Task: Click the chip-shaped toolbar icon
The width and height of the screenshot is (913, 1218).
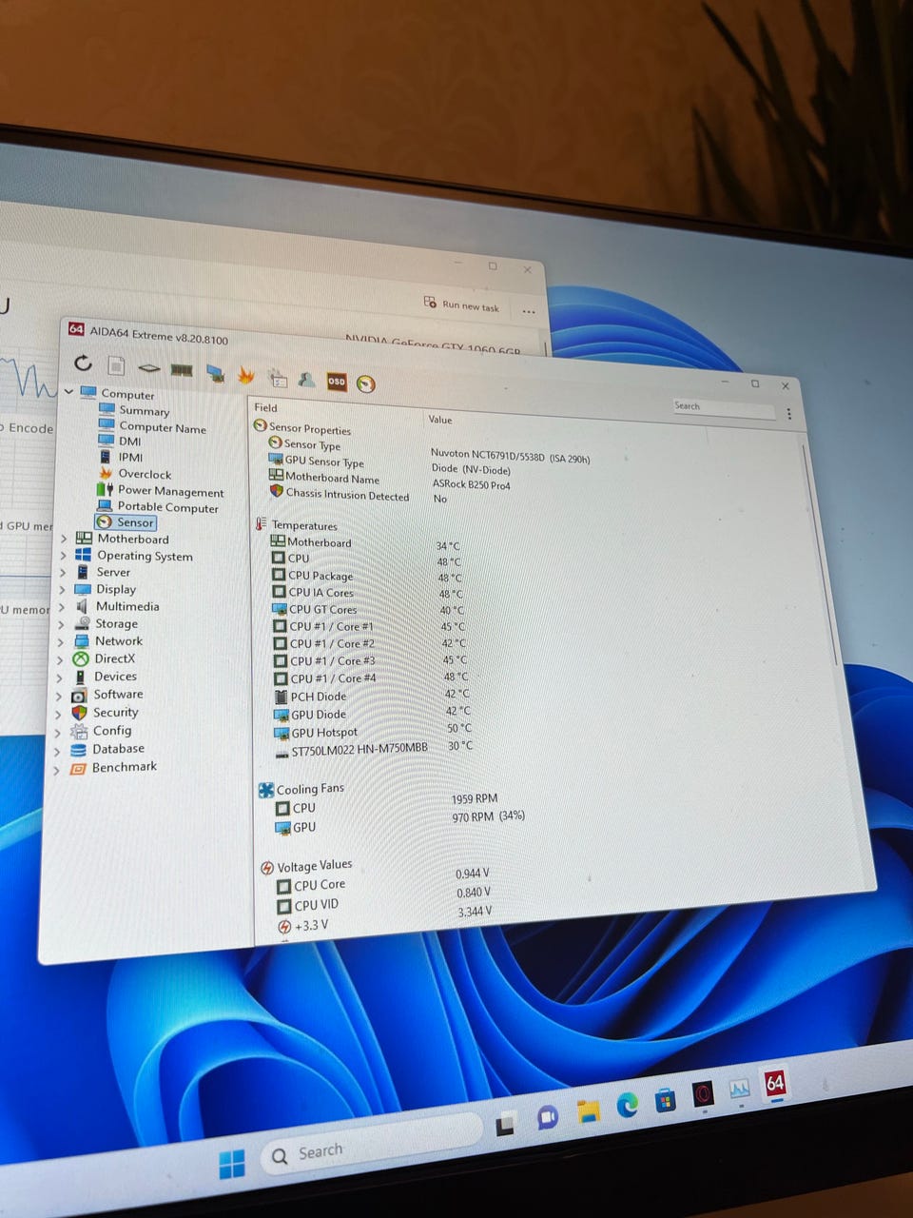Action: coord(148,368)
